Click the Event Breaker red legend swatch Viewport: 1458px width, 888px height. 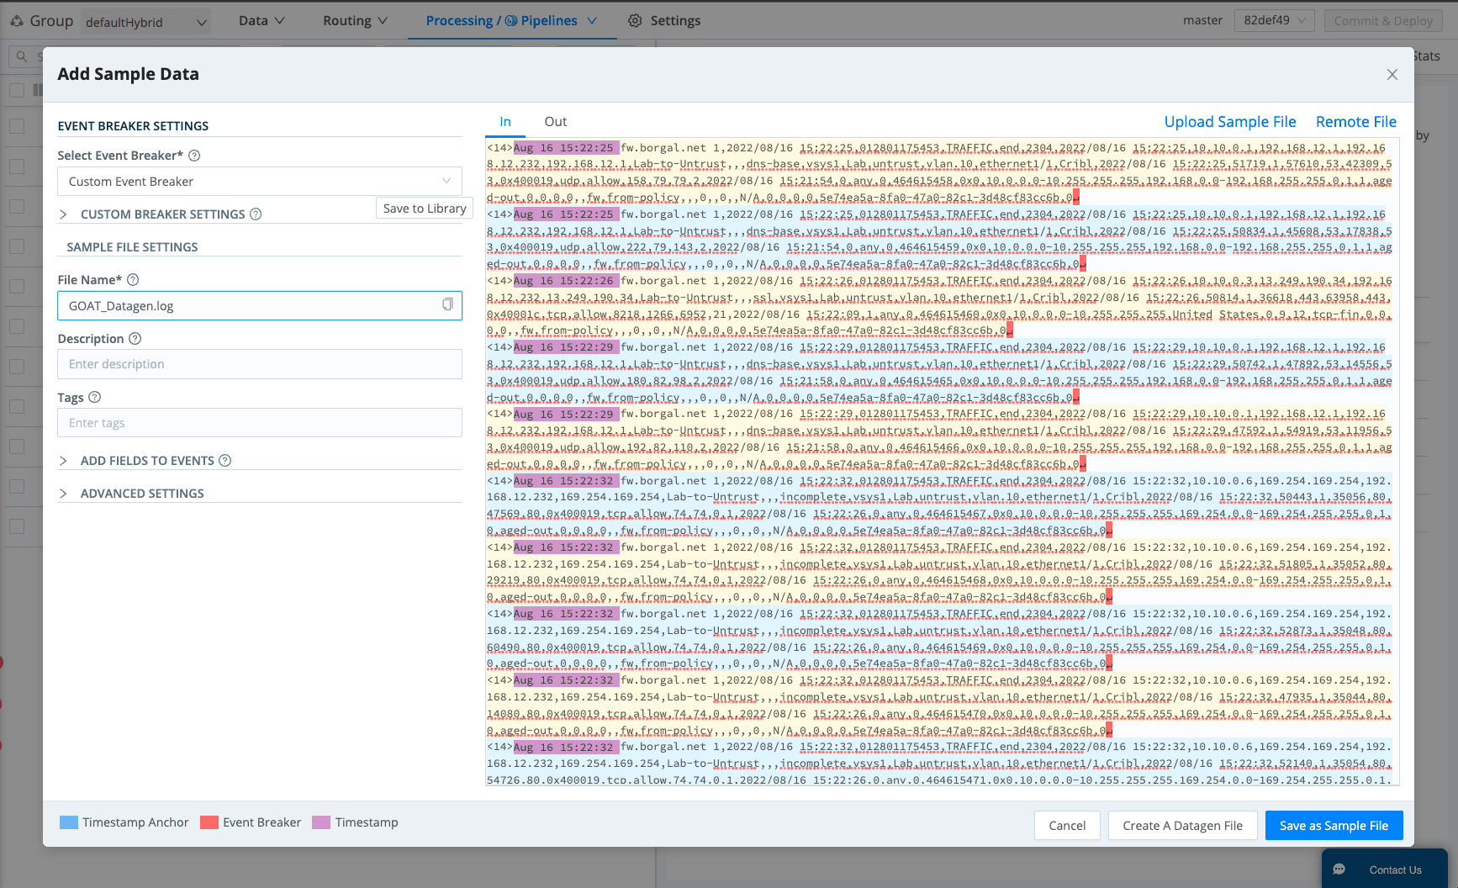coord(209,822)
